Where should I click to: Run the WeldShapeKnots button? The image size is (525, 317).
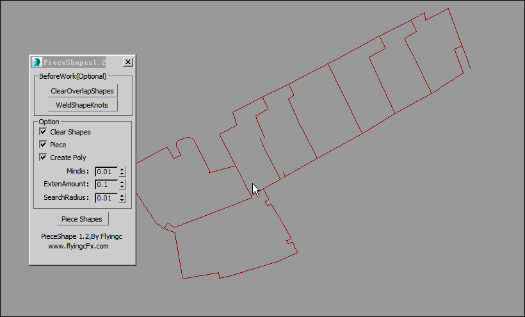[83, 105]
